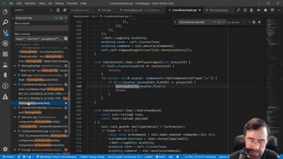The height and width of the screenshot is (159, 283).
Task: Open the Bookmarks view in activity bar
Action: (x=5, y=75)
